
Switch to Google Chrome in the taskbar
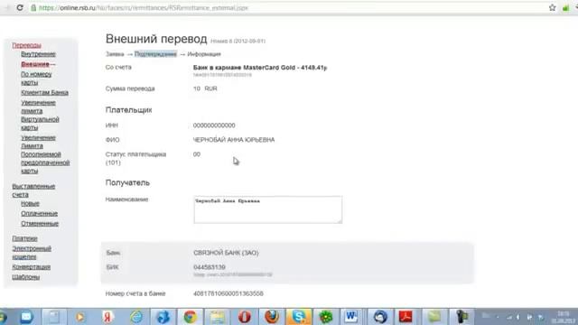191,317
